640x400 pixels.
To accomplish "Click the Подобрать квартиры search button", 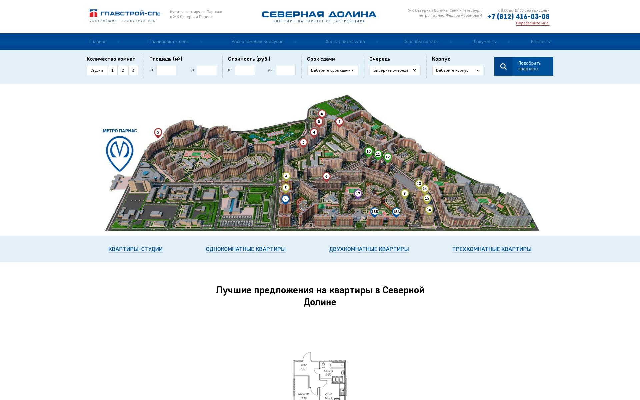I will pos(524,66).
